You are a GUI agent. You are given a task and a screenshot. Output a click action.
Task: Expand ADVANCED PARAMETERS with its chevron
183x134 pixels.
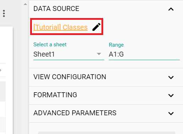pos(171,113)
